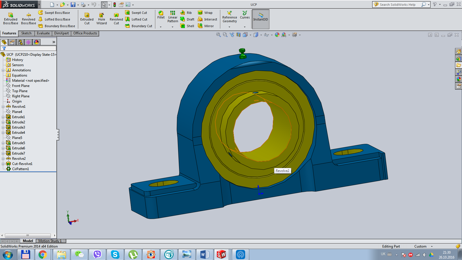462x260 pixels.
Task: Toggle Instant3D mode
Action: pos(261,19)
